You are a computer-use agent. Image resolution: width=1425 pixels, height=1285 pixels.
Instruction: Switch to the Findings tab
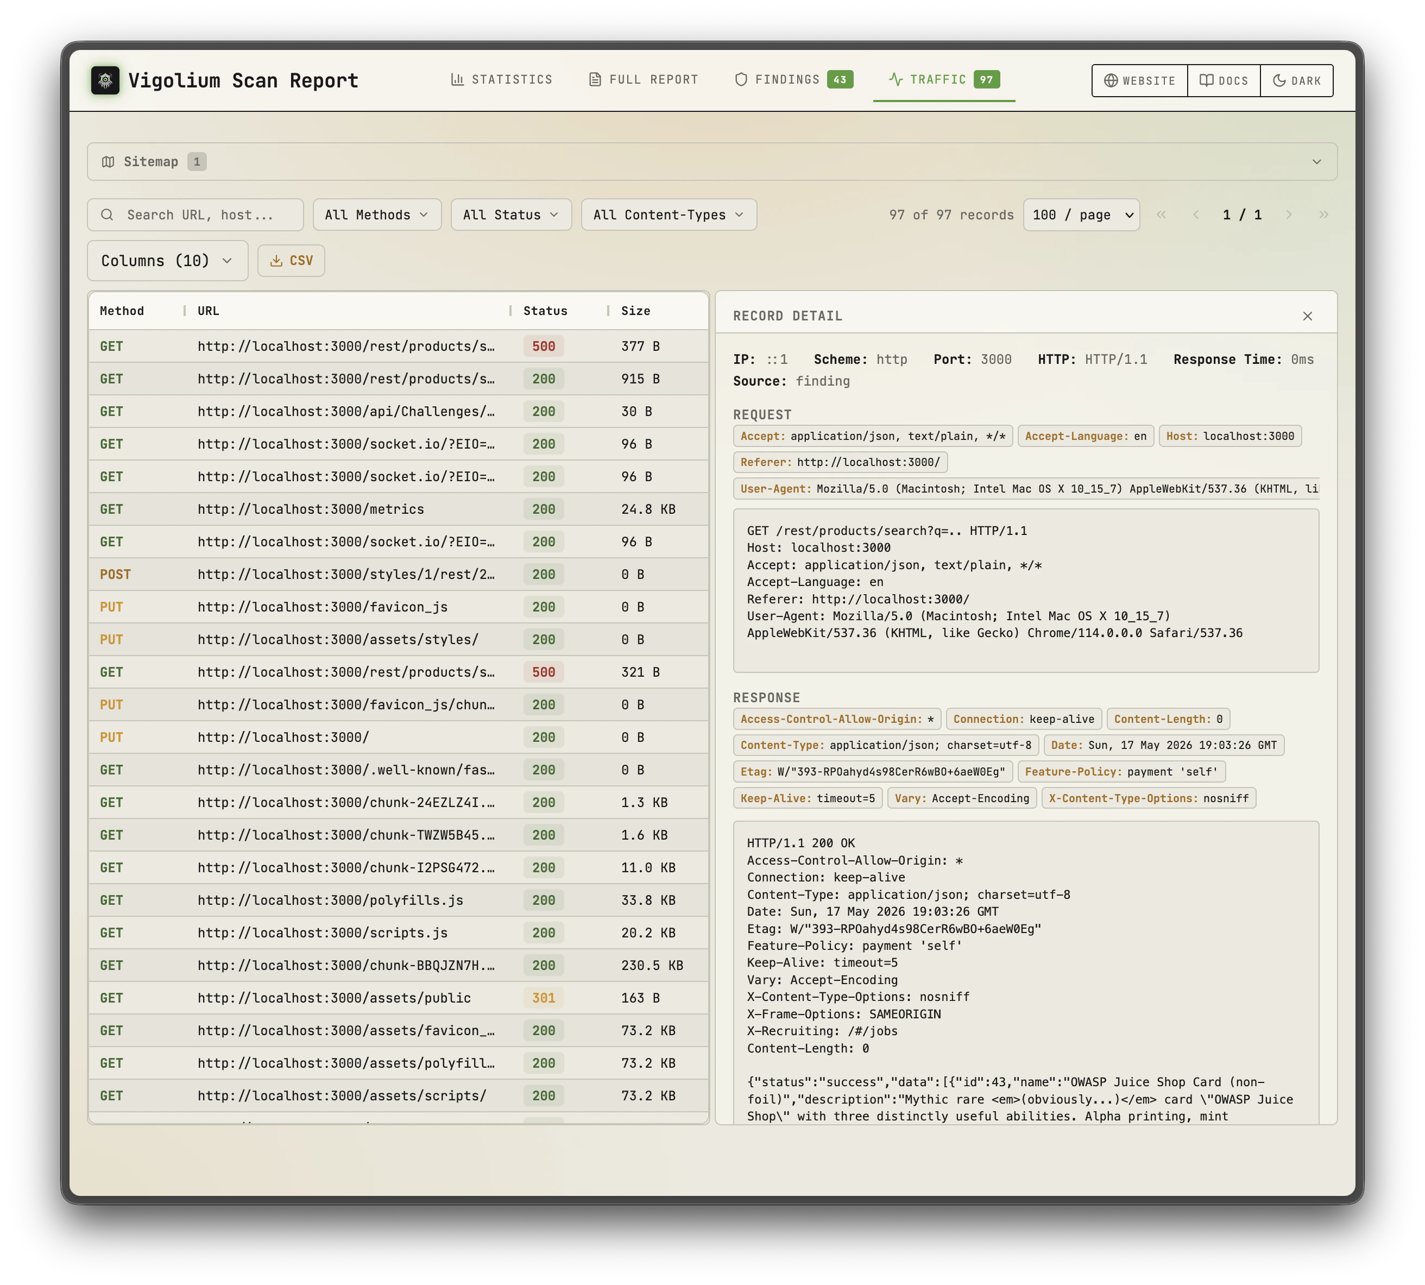793,80
